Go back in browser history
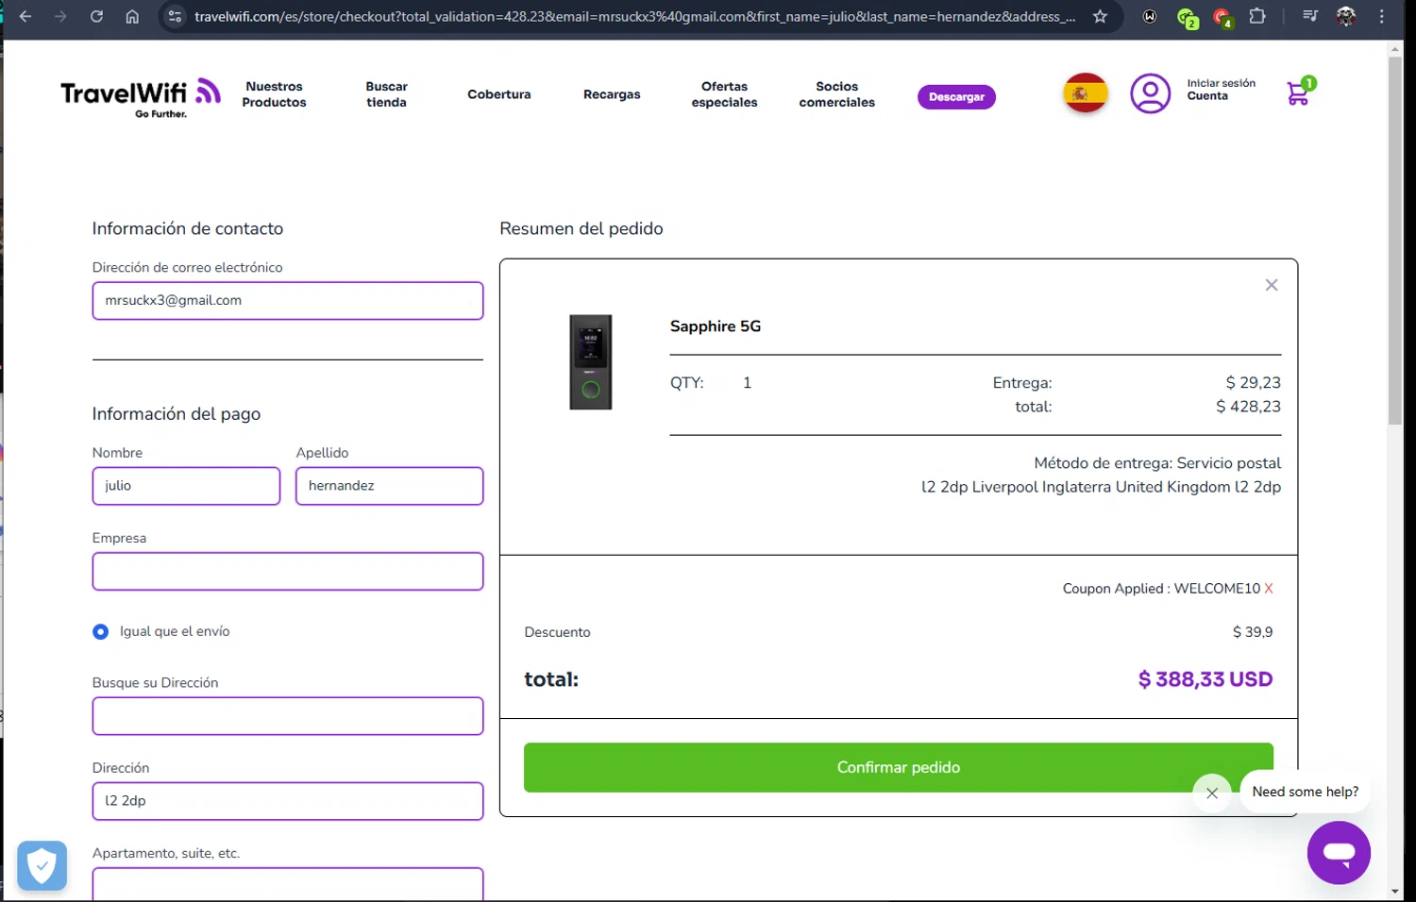Viewport: 1416px width, 902px height. [x=25, y=16]
